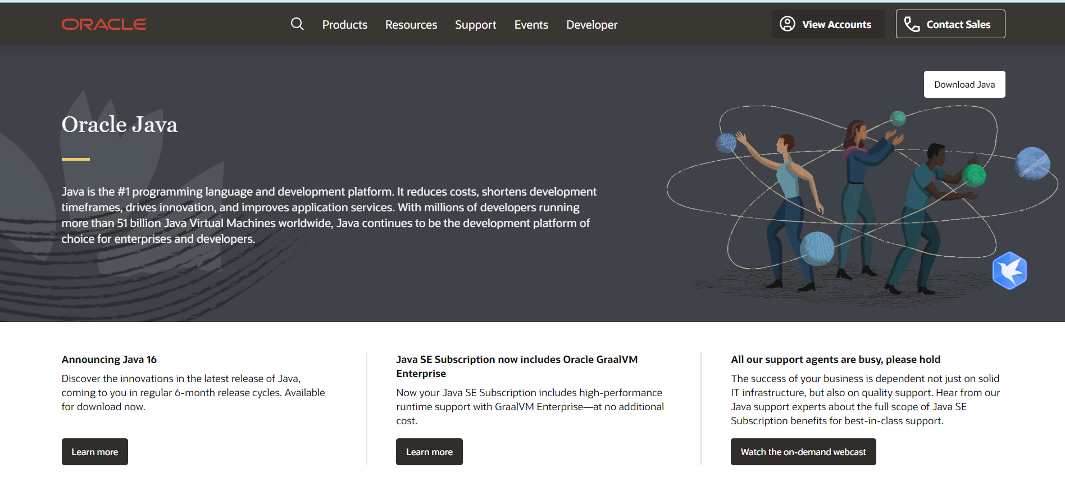
Task: Open the Support menu
Action: pyautogui.click(x=476, y=25)
